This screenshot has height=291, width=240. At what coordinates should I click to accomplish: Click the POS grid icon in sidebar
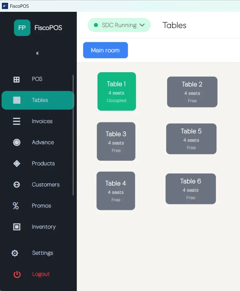[x=16, y=80]
